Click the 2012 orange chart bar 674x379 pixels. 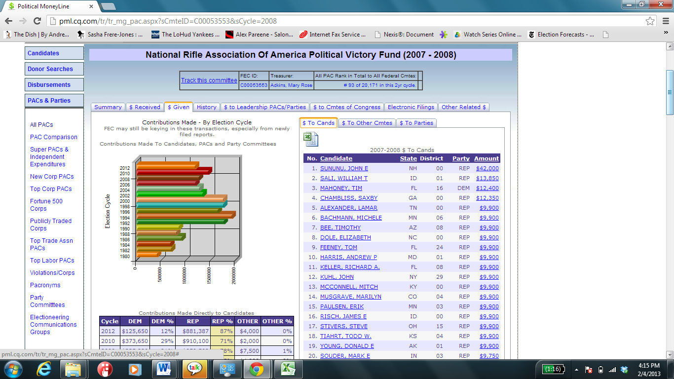(x=168, y=165)
